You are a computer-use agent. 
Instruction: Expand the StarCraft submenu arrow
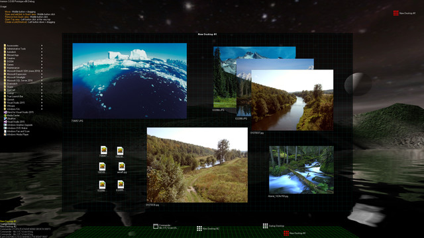point(42,90)
